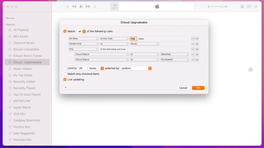Screen dimensions: 264x148
Task: Open the limit 'items' unit dropdown
Action: [96, 68]
